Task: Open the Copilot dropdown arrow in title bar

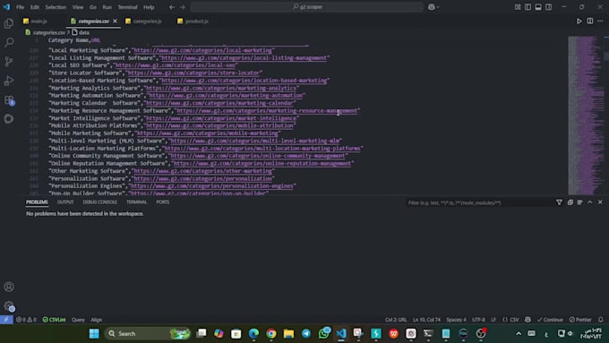Action: pos(438,7)
